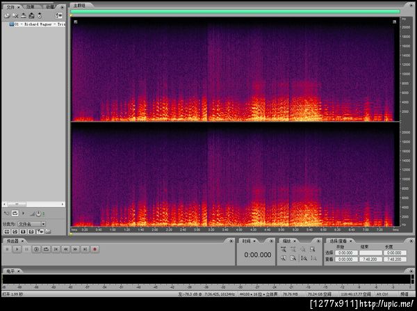Click the Zoom Out Full Both Axes icon

point(302,250)
